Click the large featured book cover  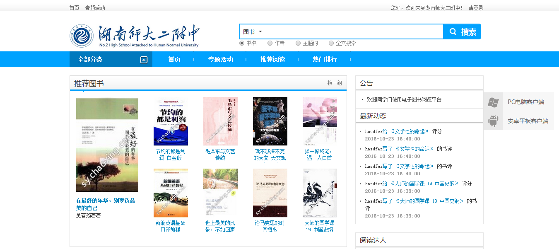pyautogui.click(x=107, y=145)
